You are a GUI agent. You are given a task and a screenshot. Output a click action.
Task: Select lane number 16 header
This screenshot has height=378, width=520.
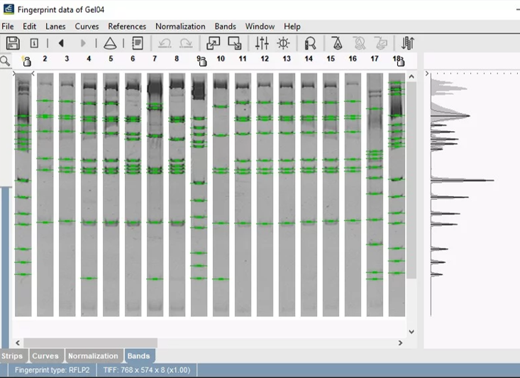coord(353,59)
